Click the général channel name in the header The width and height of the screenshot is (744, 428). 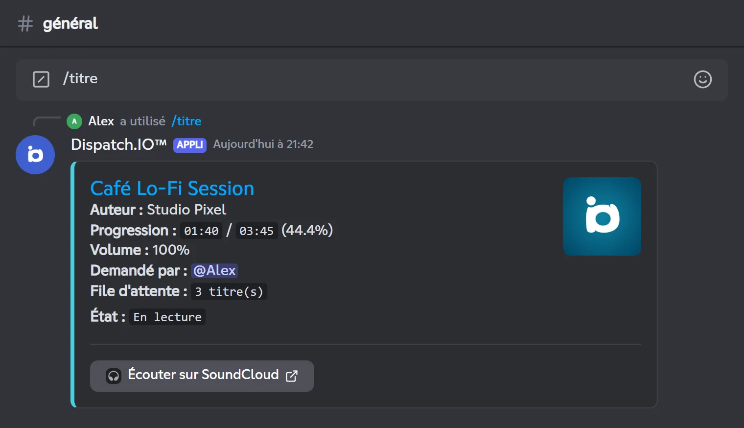[70, 24]
